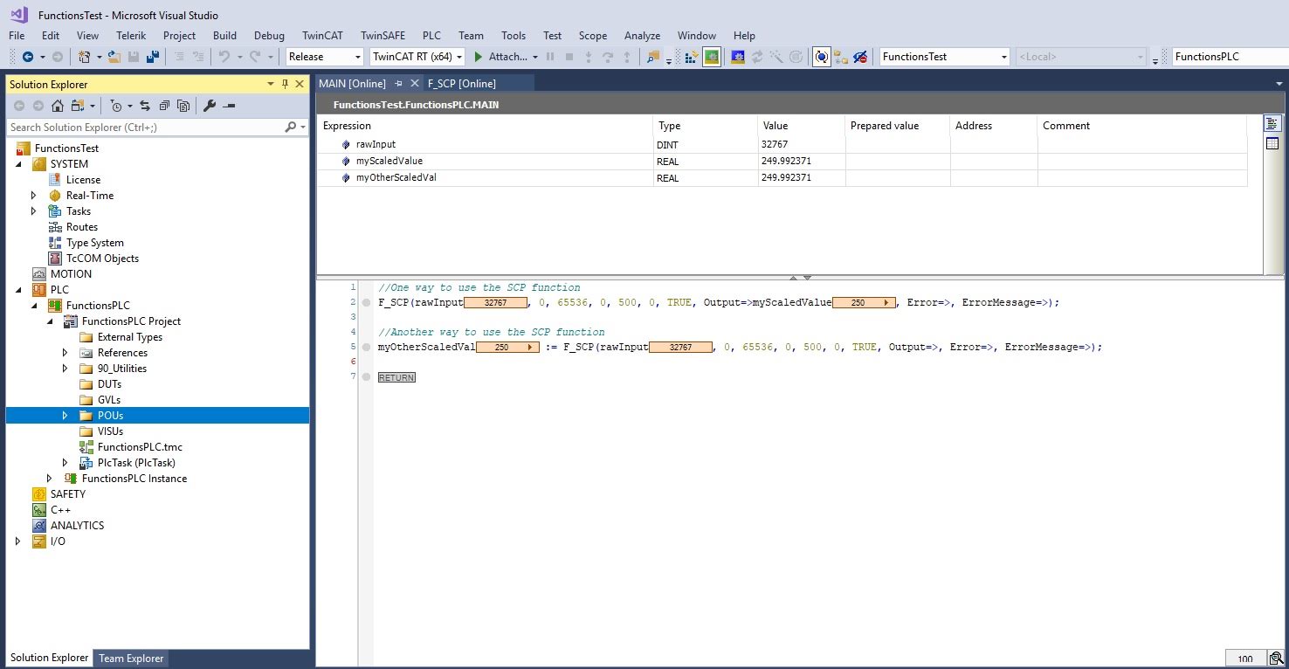Toggle Preview Selected Items dash icon
The image size is (1289, 669).
pyautogui.click(x=229, y=106)
